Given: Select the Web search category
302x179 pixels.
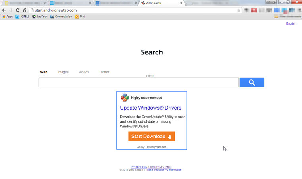Looking at the screenshot, I should tap(44, 72).
